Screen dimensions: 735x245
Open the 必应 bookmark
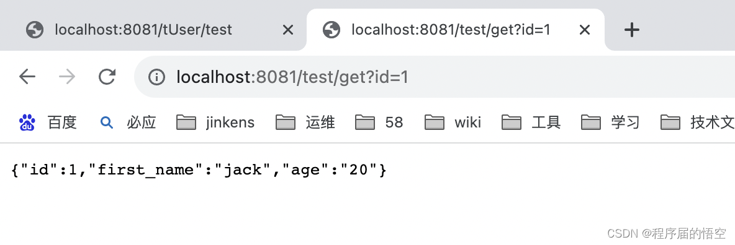click(127, 123)
